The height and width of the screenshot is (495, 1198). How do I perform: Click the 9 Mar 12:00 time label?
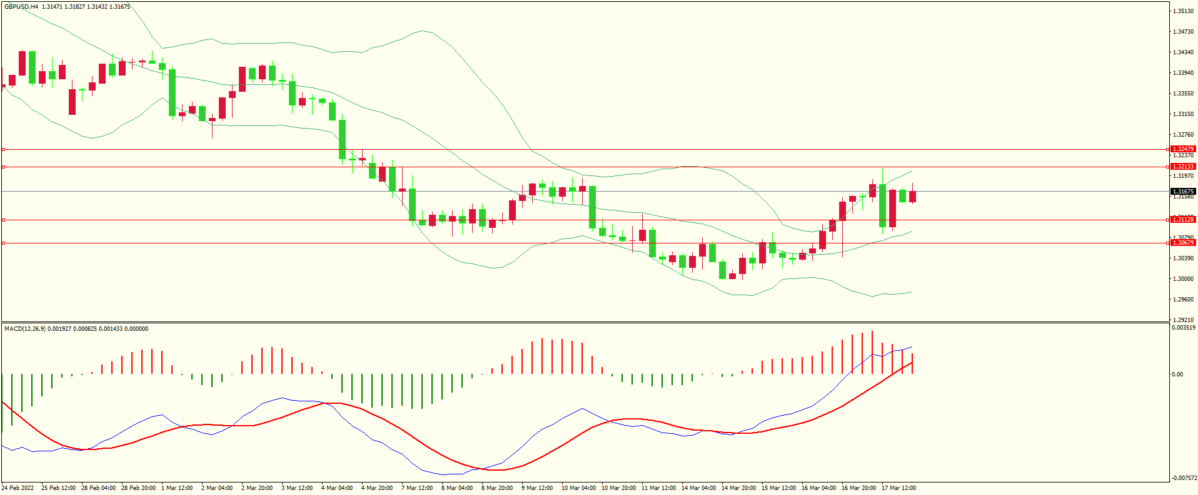(x=537, y=488)
